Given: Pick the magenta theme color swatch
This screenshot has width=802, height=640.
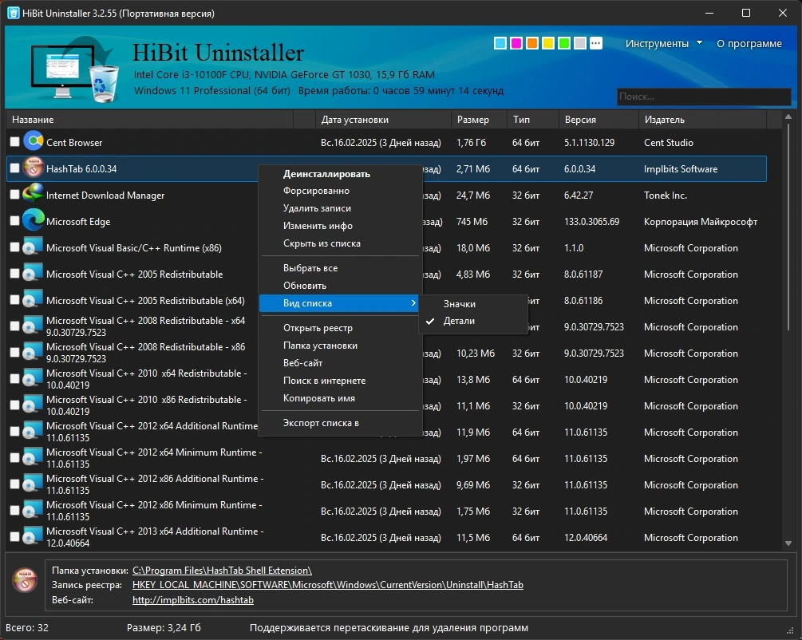Looking at the screenshot, I should (516, 43).
